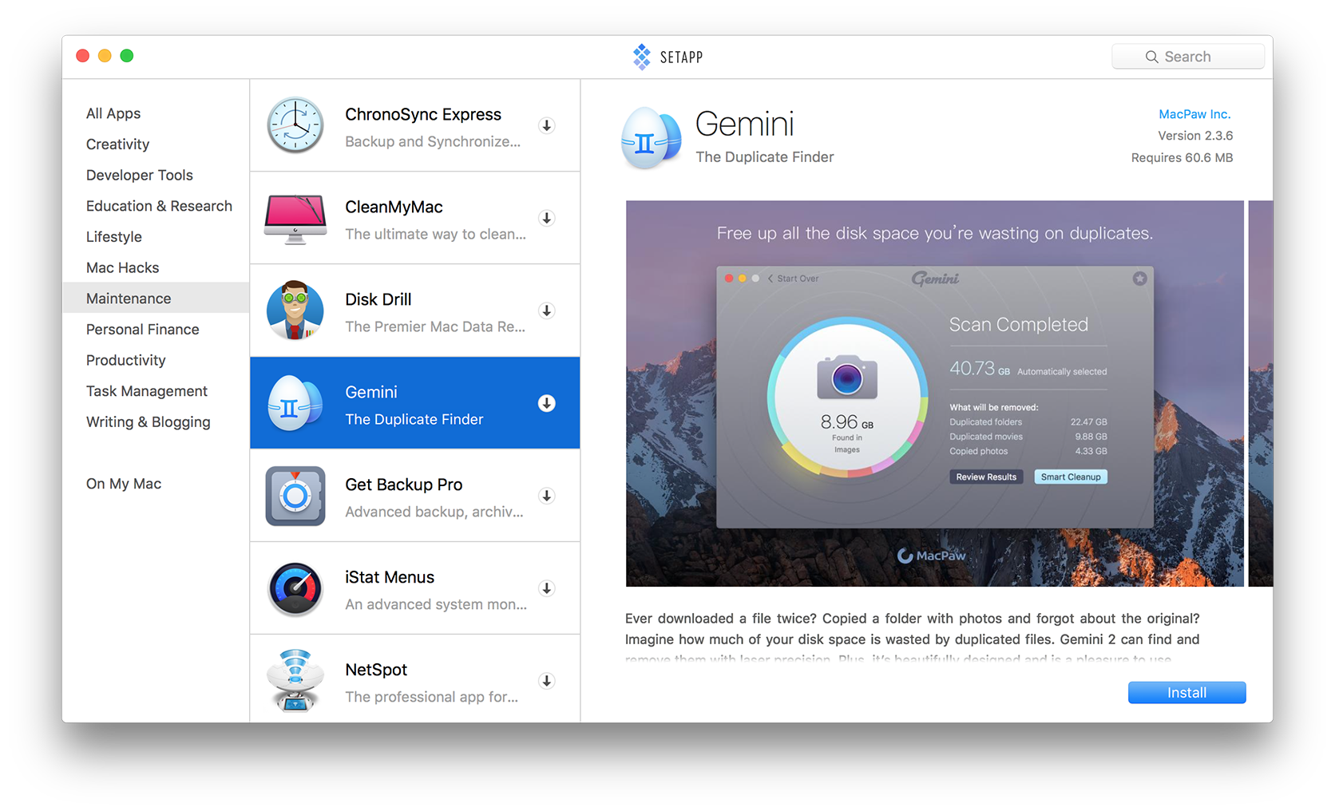Open the Education & Research category

pos(159,206)
